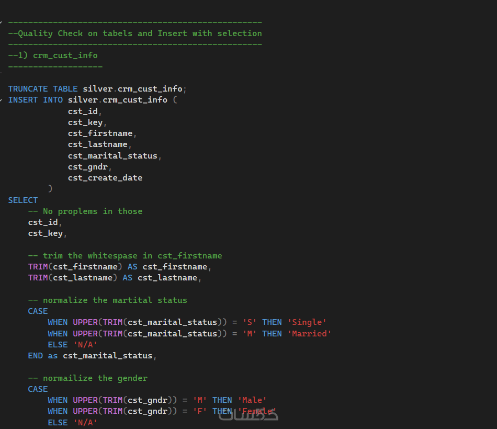Click the 'N/A' literal above END as cst_marital_status
Image resolution: width=497 pixels, height=429 pixels.
pyautogui.click(x=85, y=345)
